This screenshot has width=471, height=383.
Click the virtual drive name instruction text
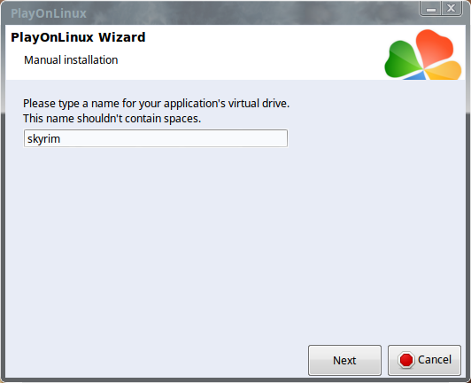click(156, 104)
